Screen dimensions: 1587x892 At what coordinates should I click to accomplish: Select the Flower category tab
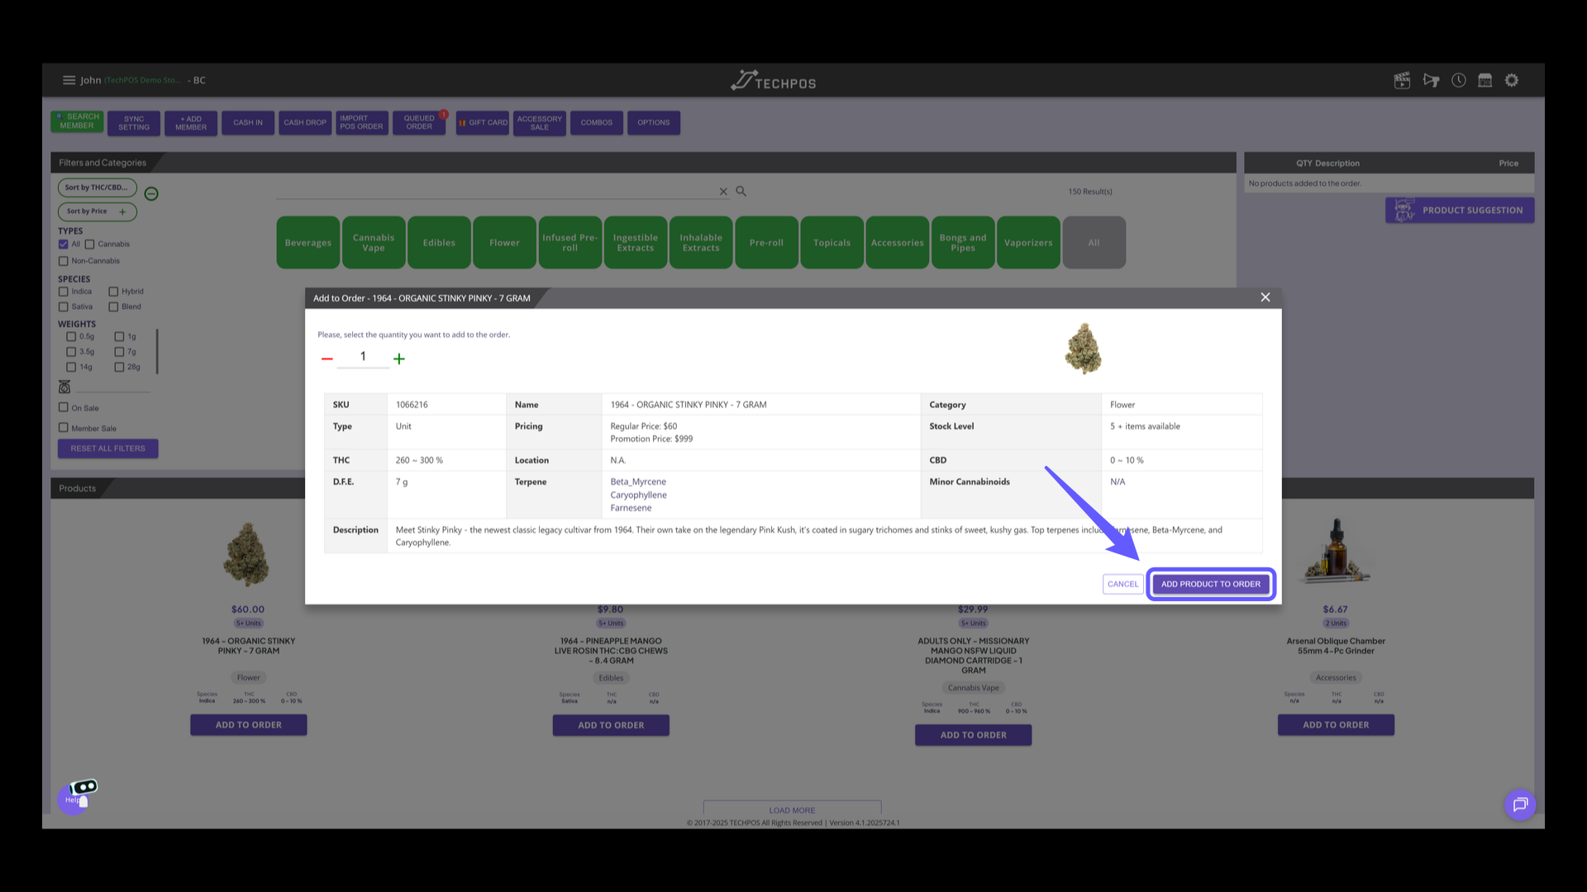(504, 243)
